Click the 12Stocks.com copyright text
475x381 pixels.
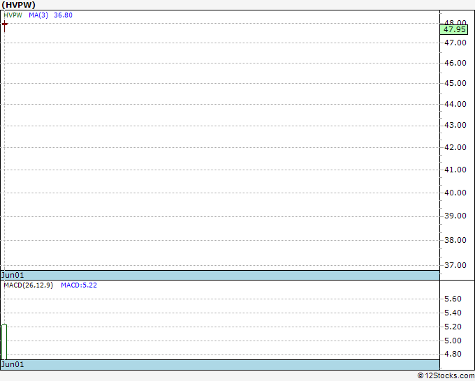tap(446, 376)
